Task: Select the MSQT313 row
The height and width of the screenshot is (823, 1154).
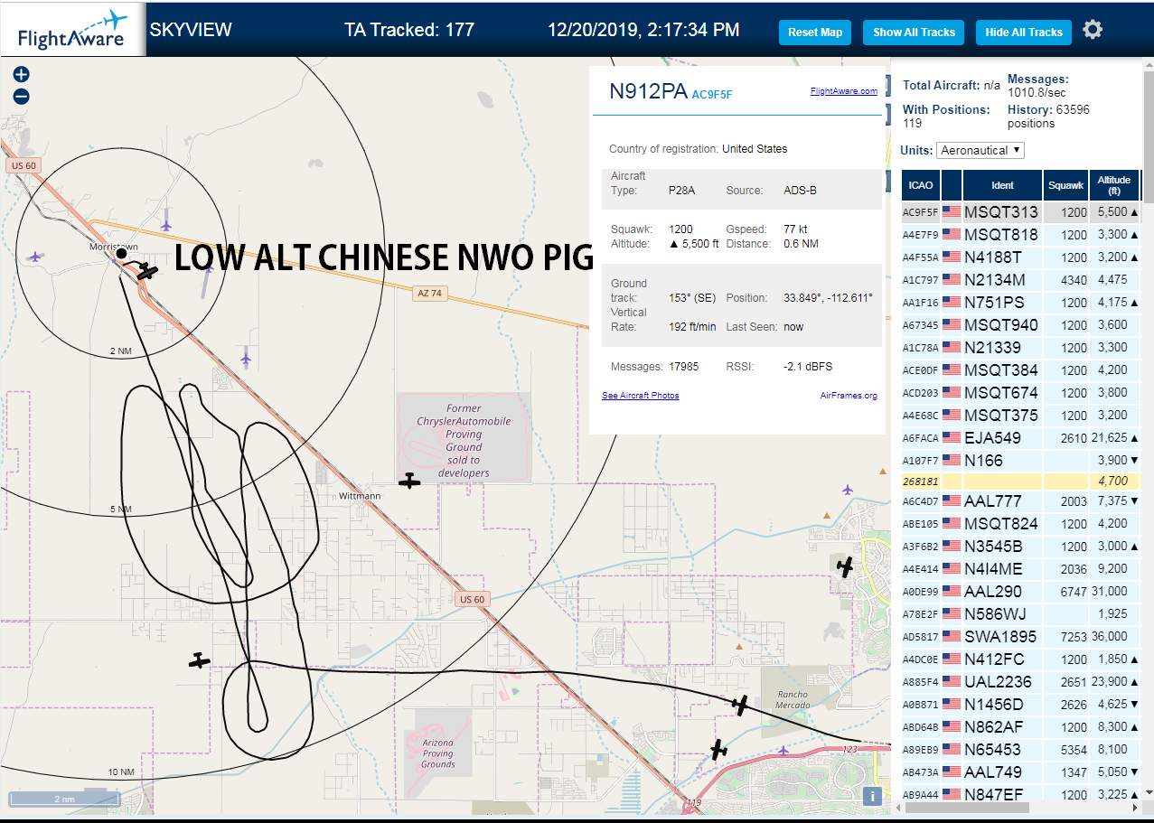Action: pos(1021,212)
